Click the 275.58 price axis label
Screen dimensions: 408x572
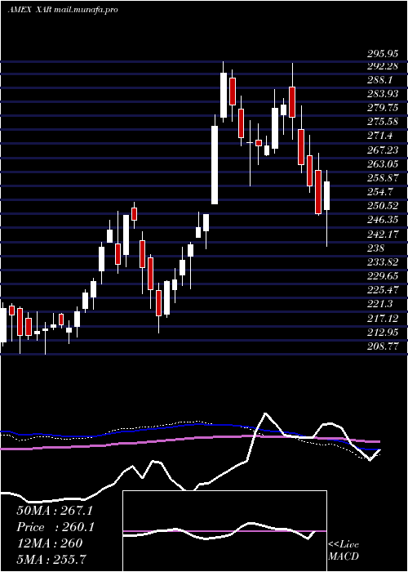coord(382,122)
